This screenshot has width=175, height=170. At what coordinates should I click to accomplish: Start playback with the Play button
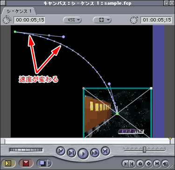[x=83, y=154]
